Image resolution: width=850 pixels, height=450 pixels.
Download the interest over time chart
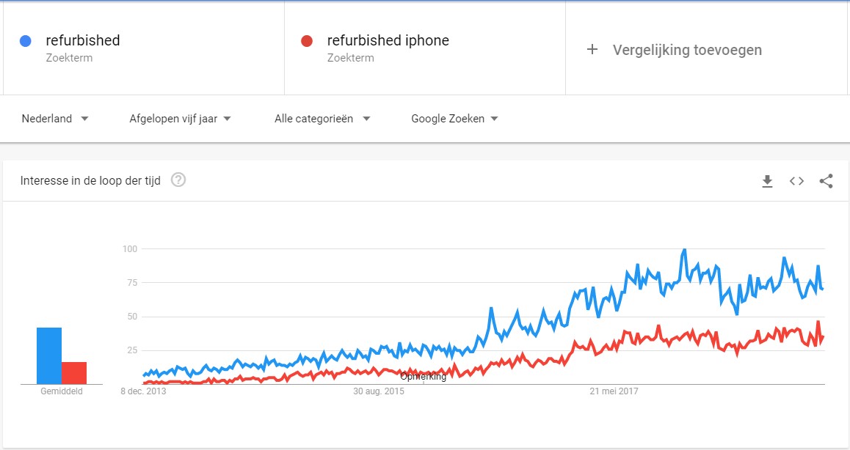(767, 181)
